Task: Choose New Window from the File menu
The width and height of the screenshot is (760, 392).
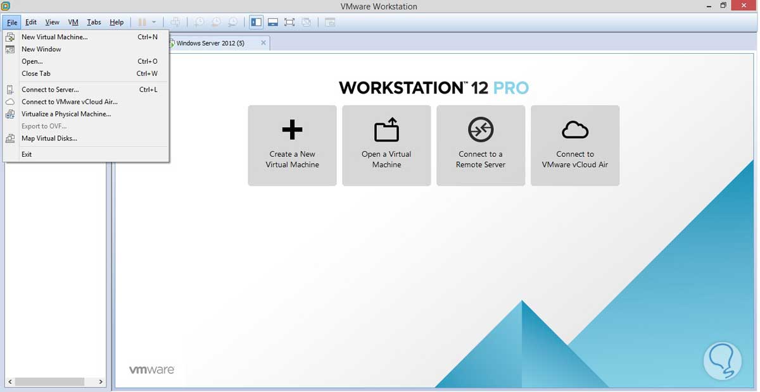Action: (86, 49)
